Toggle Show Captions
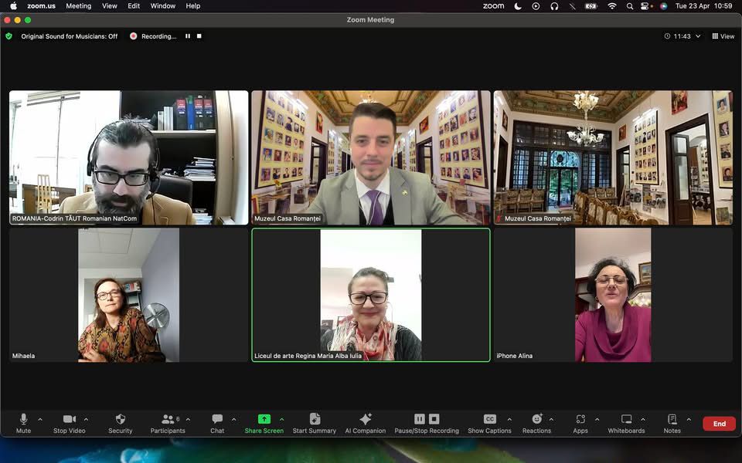Image resolution: width=742 pixels, height=463 pixels. [x=489, y=419]
